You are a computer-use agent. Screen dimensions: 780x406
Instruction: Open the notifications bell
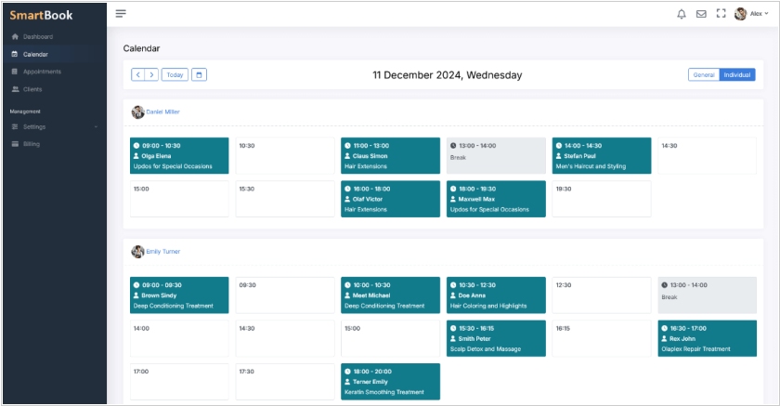[682, 14]
